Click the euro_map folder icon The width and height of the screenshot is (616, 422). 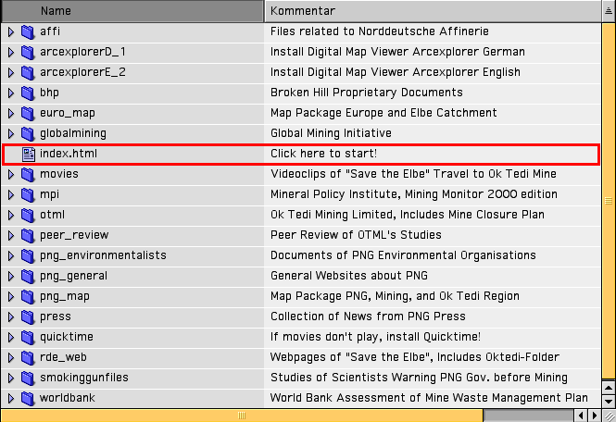click(28, 114)
